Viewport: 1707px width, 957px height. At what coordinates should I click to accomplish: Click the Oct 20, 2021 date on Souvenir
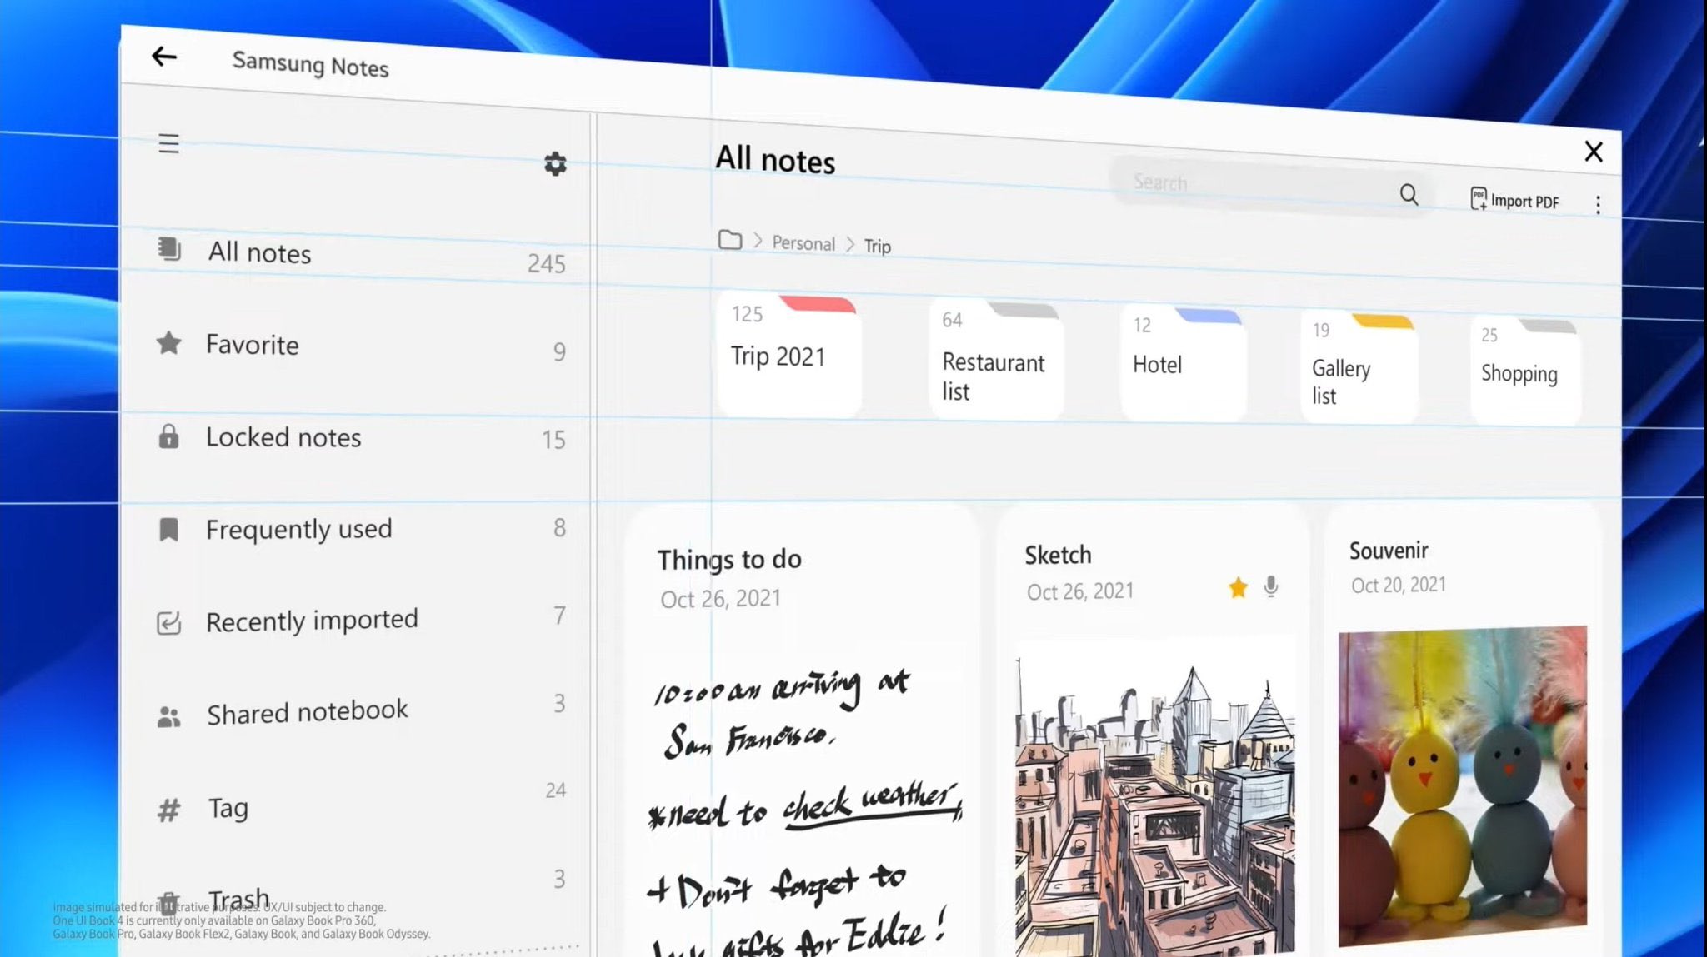click(1399, 585)
